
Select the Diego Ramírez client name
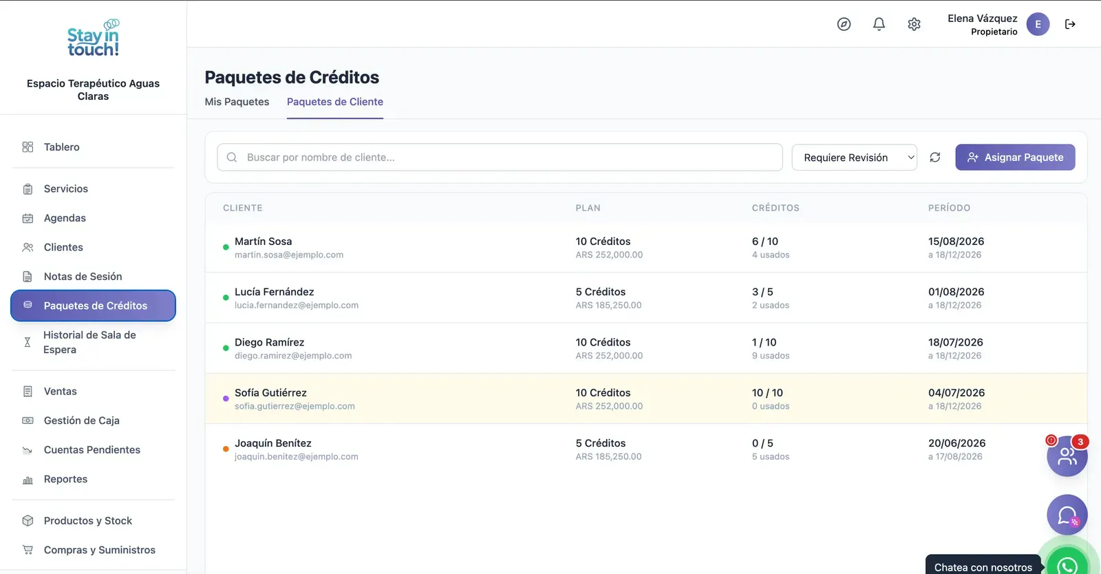[x=270, y=343]
